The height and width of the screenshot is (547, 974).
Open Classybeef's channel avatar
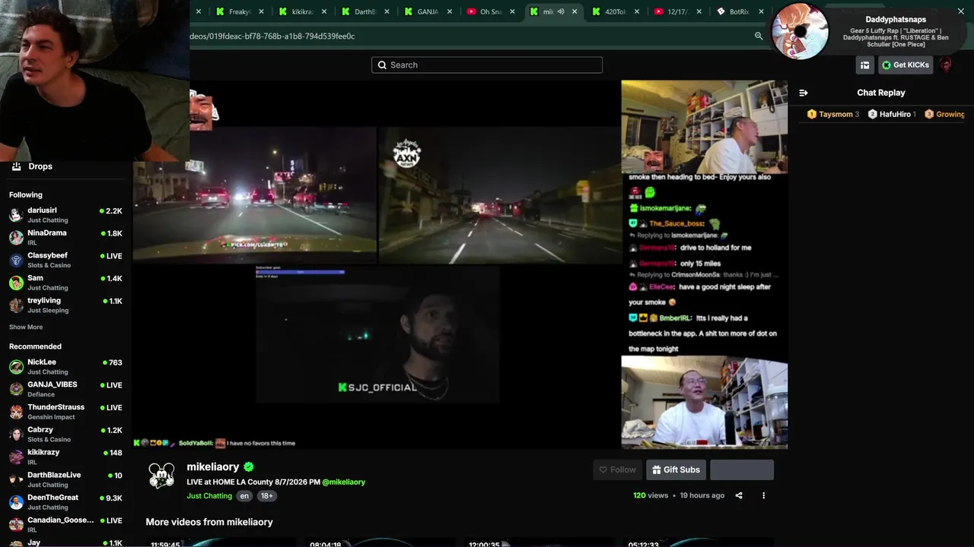[16, 260]
